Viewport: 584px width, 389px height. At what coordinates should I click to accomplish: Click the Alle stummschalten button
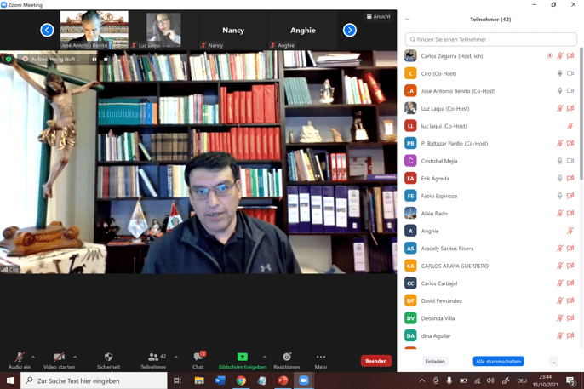click(498, 362)
